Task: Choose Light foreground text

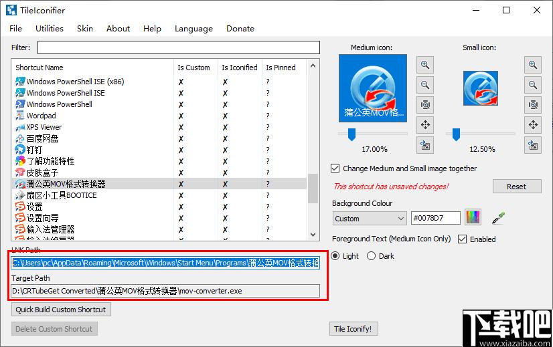Action: (345, 256)
